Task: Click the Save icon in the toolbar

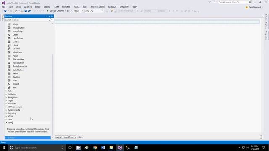Action: [x=26, y=11]
